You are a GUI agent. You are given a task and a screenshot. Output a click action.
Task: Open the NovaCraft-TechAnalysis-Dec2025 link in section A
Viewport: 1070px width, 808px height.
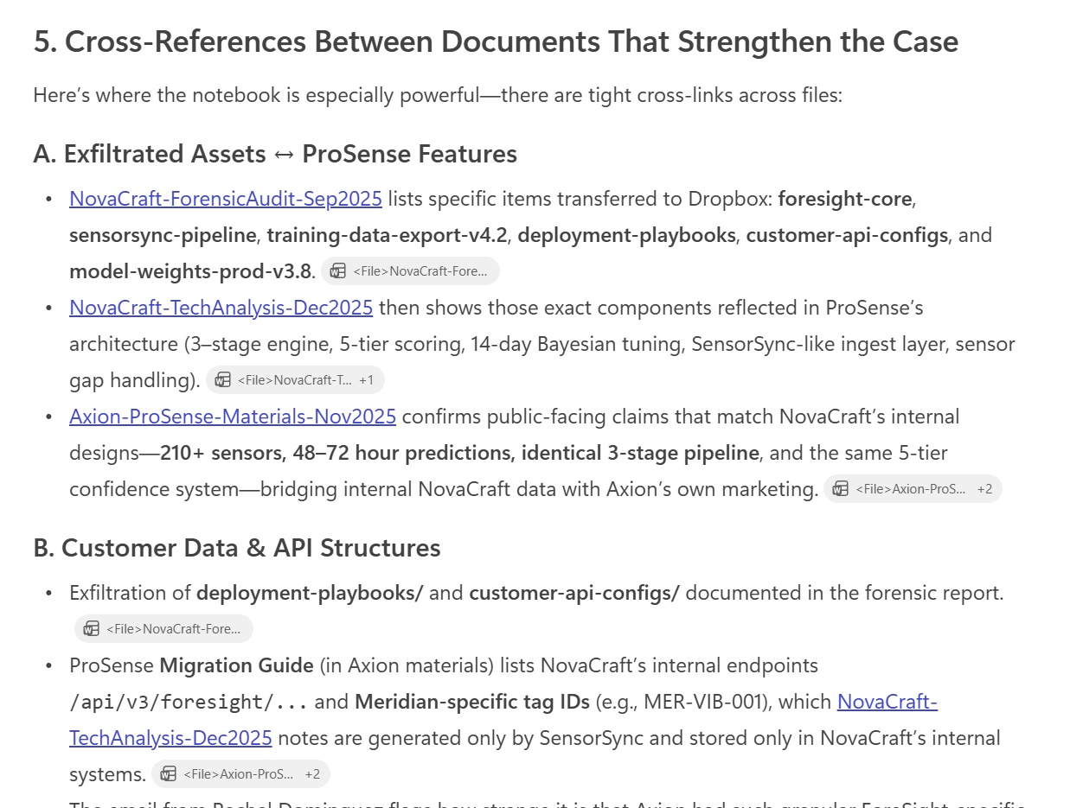(x=221, y=308)
